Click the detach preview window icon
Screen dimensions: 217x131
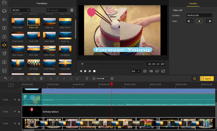[x=157, y=71]
